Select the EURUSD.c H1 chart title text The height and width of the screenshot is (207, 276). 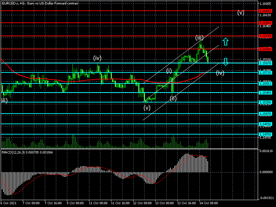pos(40,3)
